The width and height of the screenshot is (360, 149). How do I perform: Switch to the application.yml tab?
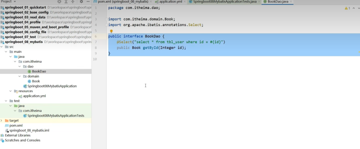pyautogui.click(x=170, y=2)
